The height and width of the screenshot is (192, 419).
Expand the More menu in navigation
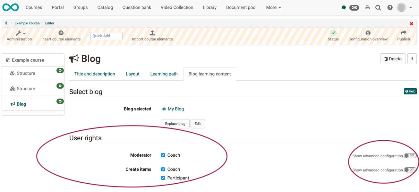273,7
